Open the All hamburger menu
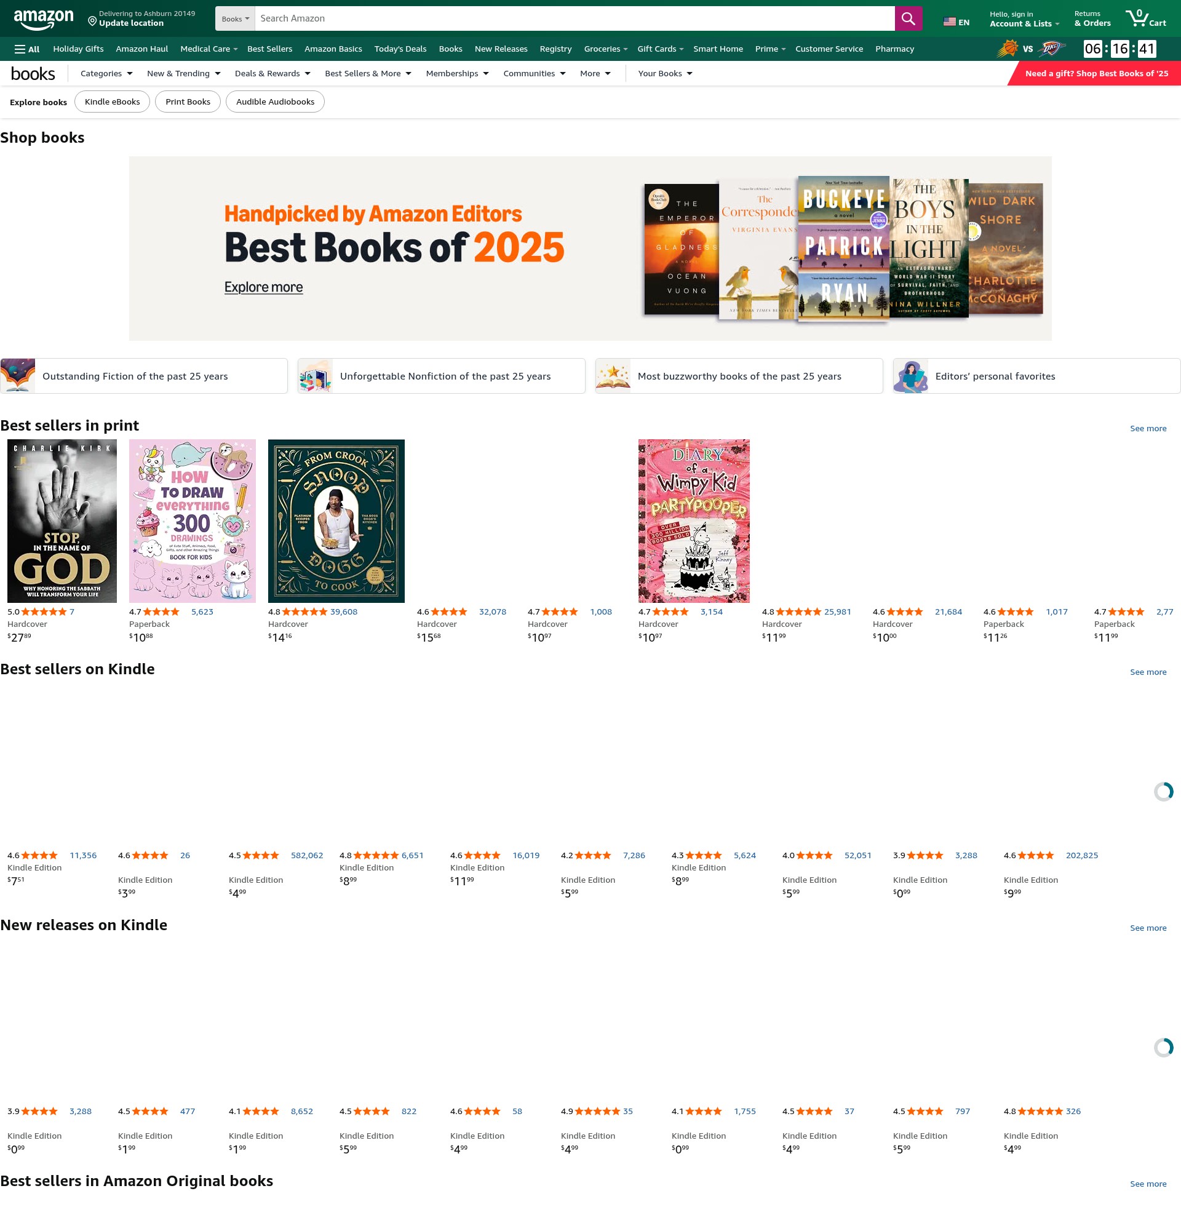 (x=26, y=49)
